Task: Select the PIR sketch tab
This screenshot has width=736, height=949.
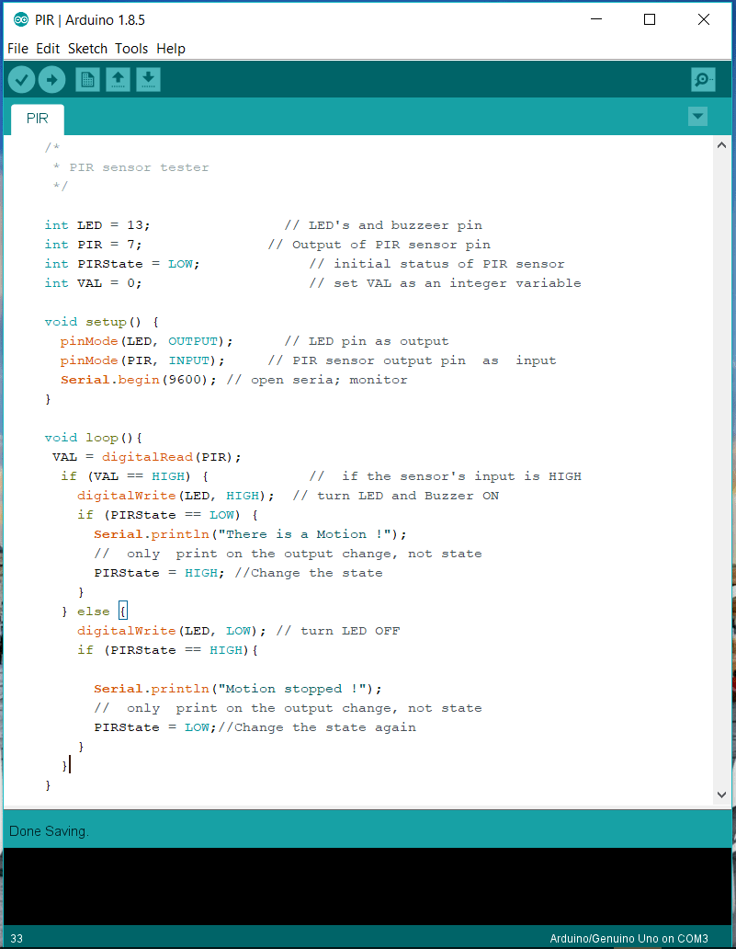Action: coord(38,119)
